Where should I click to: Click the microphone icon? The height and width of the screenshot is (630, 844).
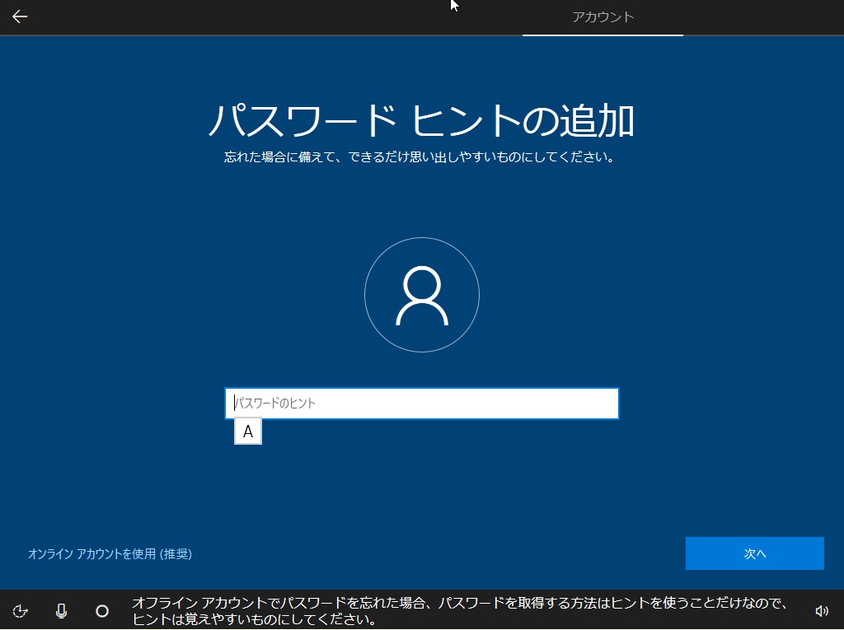coord(59,610)
